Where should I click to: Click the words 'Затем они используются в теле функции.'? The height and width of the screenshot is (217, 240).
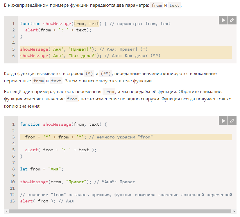(x=109, y=81)
